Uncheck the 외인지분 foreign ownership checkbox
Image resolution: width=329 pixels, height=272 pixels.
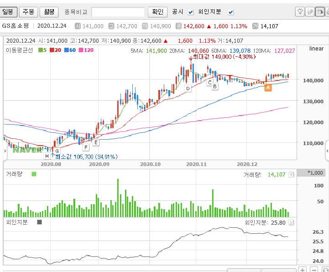click(230, 12)
